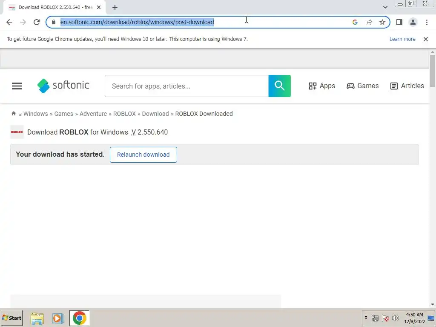Go to the Windows breadcrumb
The image size is (436, 327).
click(x=36, y=114)
